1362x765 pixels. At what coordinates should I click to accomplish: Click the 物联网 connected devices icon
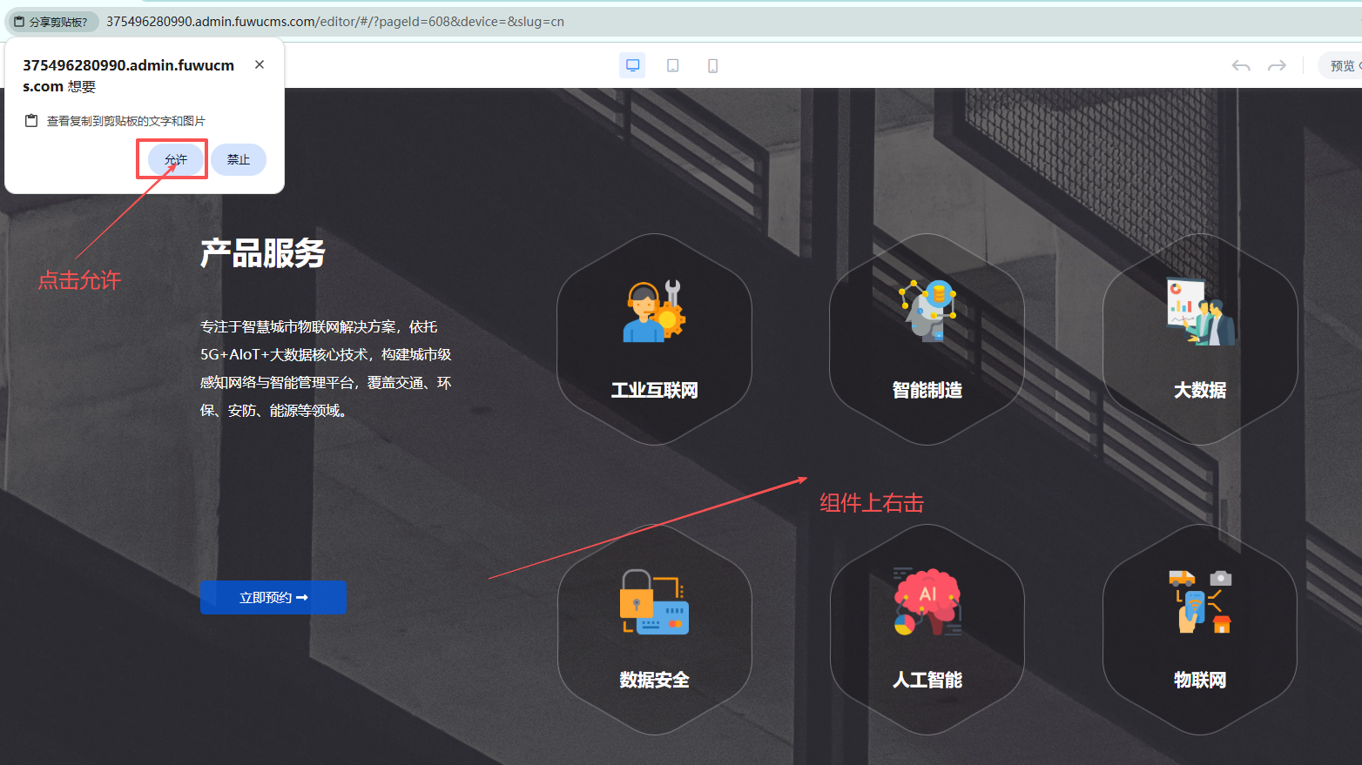(1200, 601)
